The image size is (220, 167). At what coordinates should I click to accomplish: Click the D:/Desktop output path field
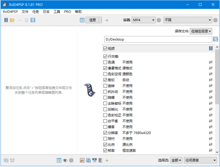pyautogui.click(x=157, y=39)
